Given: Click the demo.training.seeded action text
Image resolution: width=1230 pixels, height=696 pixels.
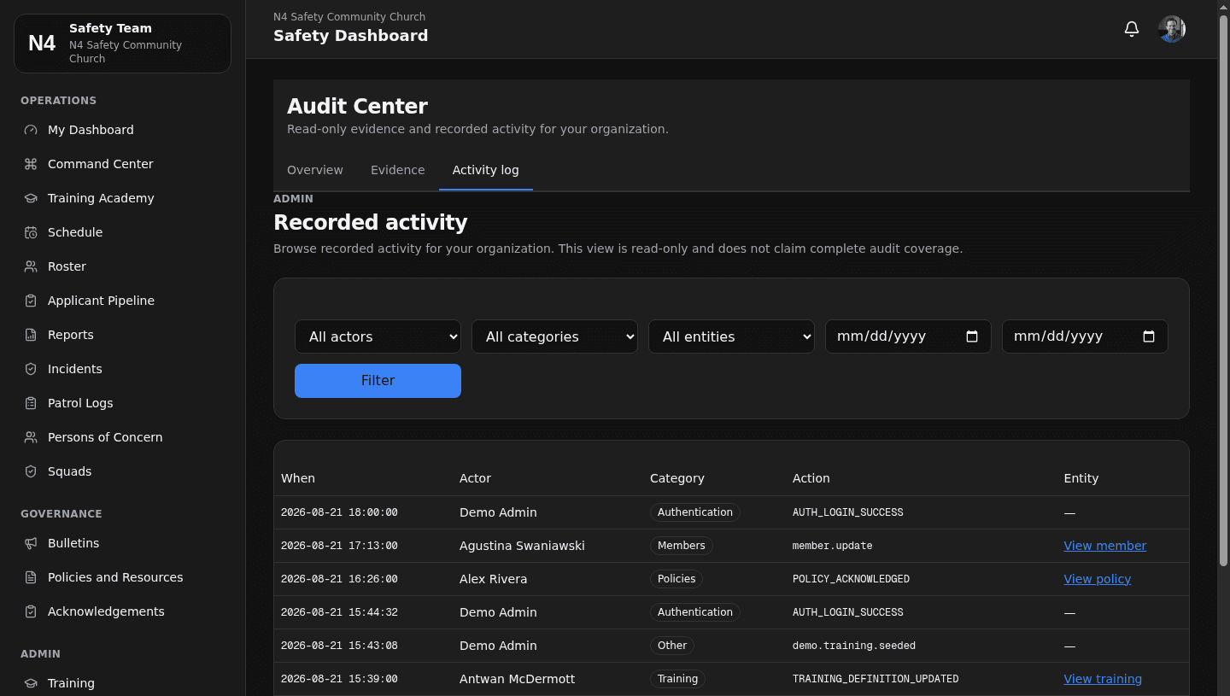Looking at the screenshot, I should point(854,646).
